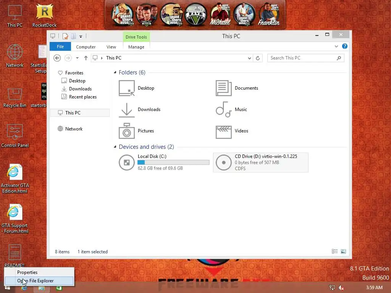
Task: Click the FIVE logo icon in RocketDock
Action: (x=195, y=15)
